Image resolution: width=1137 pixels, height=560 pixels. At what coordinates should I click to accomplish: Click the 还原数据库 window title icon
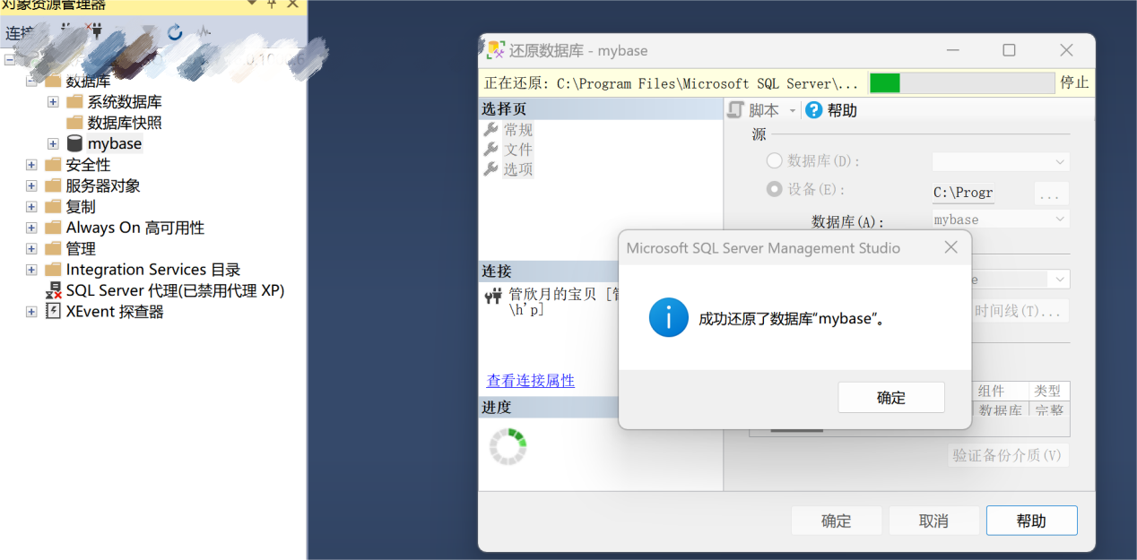pos(495,50)
